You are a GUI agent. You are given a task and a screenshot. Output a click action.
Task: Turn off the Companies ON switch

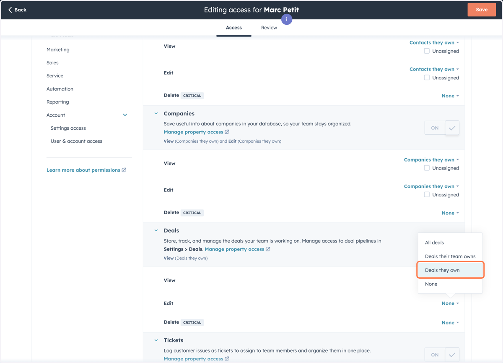point(435,128)
